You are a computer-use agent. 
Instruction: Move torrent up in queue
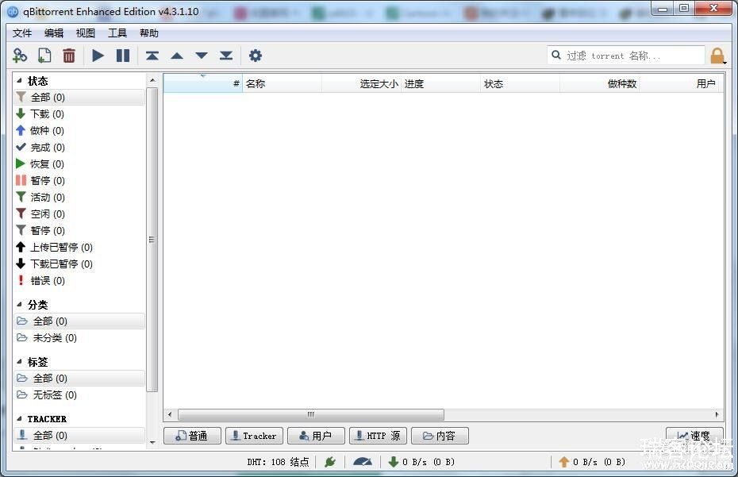(177, 56)
